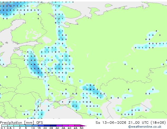Select the dark blue swatch starting at 20
167x129 pixels.
(x=47, y=126)
